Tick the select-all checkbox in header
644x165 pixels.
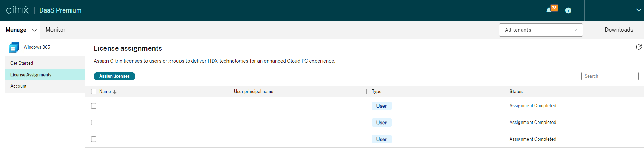pyautogui.click(x=94, y=92)
